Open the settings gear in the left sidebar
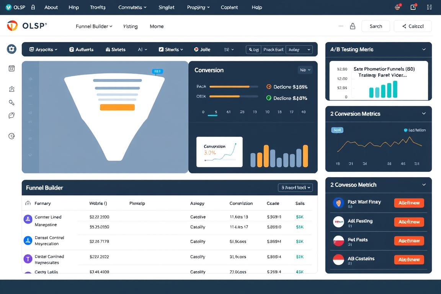 pos(11,49)
